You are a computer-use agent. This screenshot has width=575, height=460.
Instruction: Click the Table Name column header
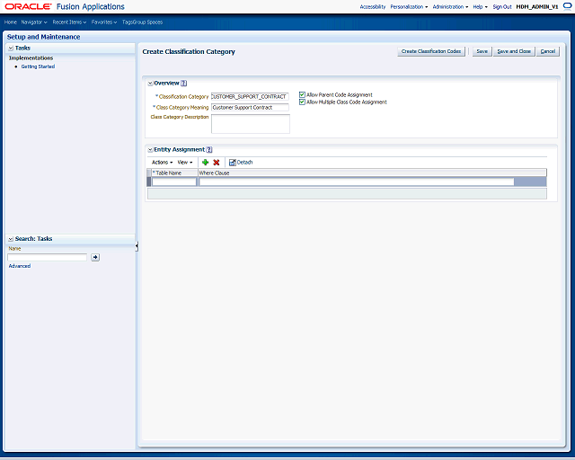(174, 172)
